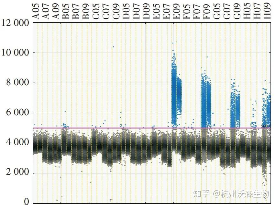Click the blue positive droplet cluster under E09
Viewport: 276px width, 205px height.
click(176, 94)
